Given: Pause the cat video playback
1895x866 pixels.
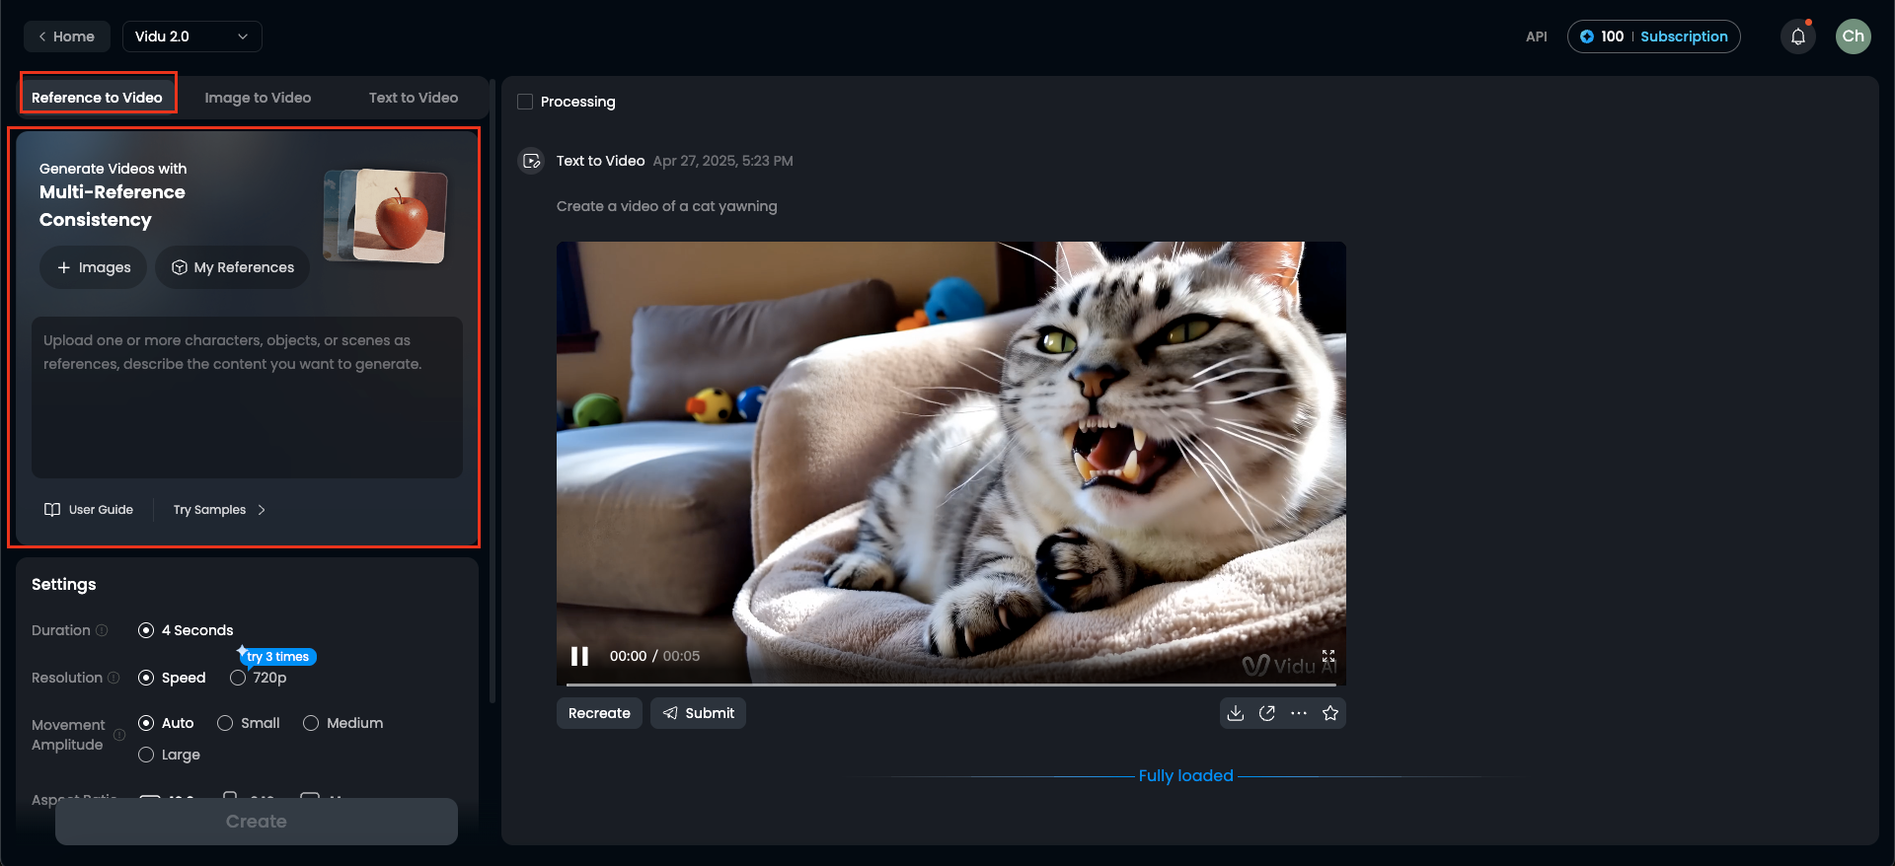Looking at the screenshot, I should 579,656.
